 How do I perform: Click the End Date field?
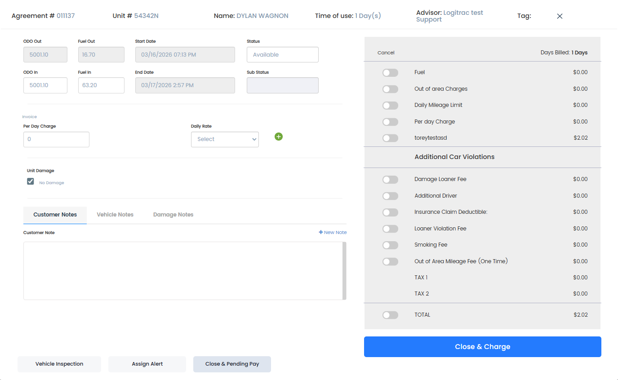(185, 85)
